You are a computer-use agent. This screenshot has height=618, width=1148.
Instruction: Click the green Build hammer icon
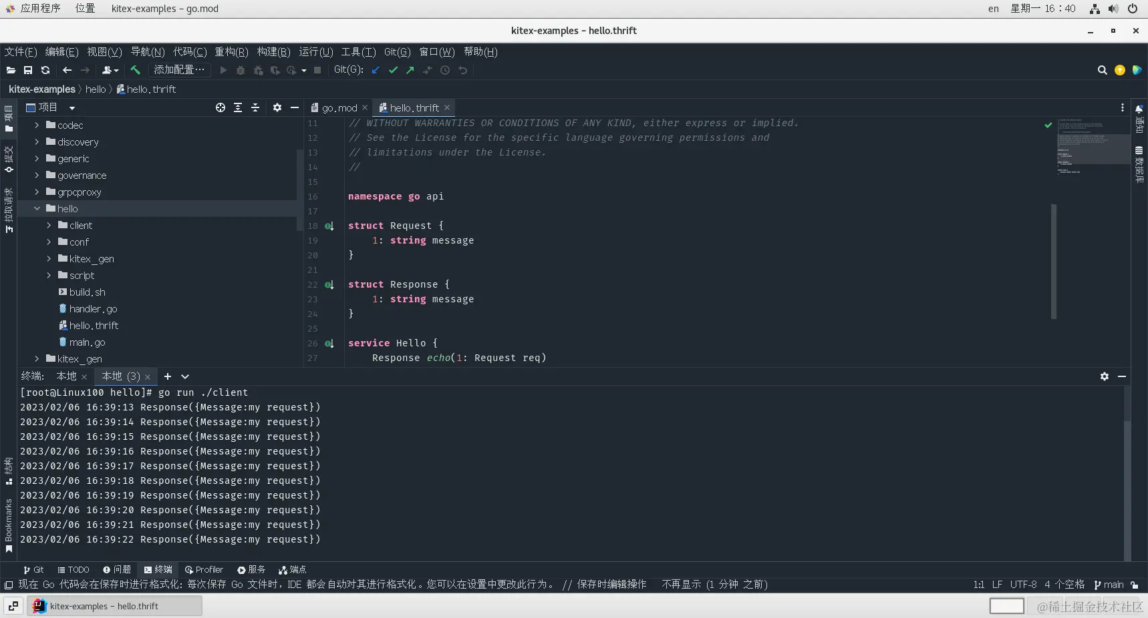click(x=136, y=70)
